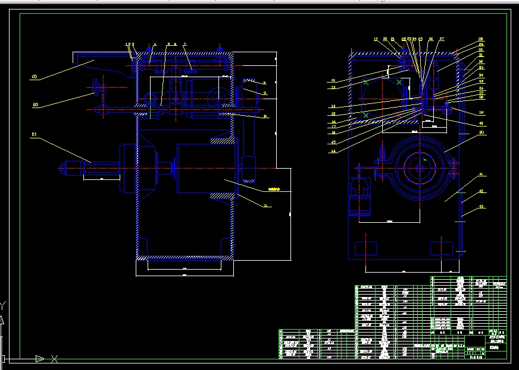The width and height of the screenshot is (519, 370).
Task: Pick part callout number 10
Action: point(265,116)
